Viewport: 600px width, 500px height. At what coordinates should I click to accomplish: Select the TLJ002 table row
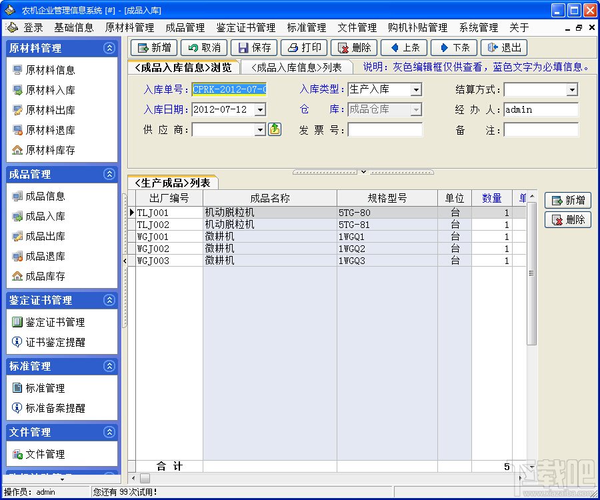[327, 225]
